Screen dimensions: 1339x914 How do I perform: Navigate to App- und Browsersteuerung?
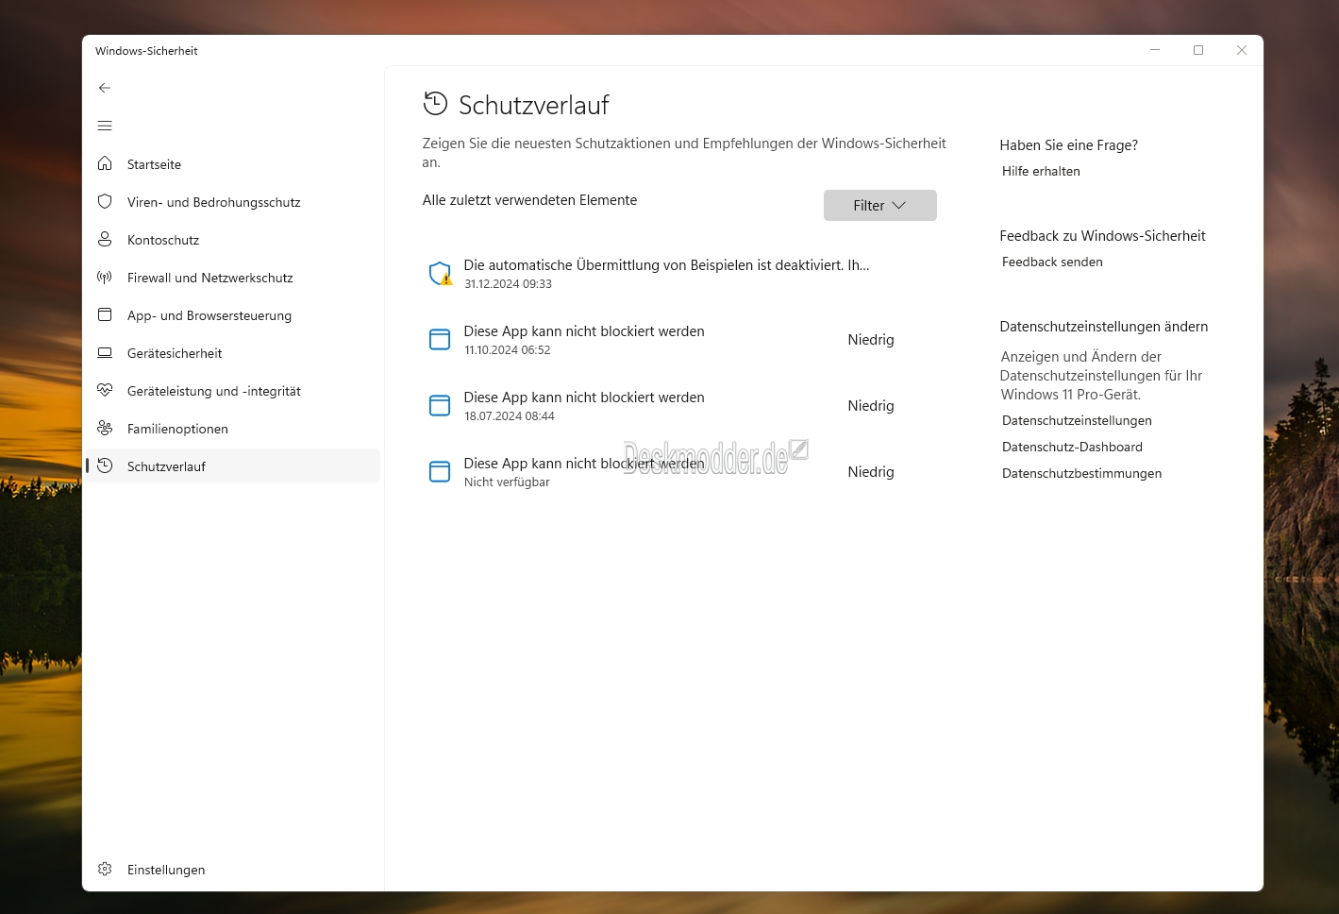point(233,314)
